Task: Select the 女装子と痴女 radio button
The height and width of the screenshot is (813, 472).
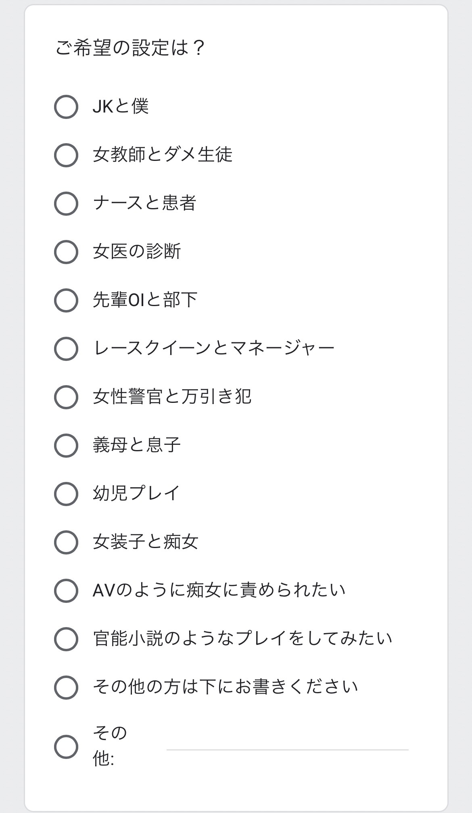Action: pyautogui.click(x=66, y=542)
